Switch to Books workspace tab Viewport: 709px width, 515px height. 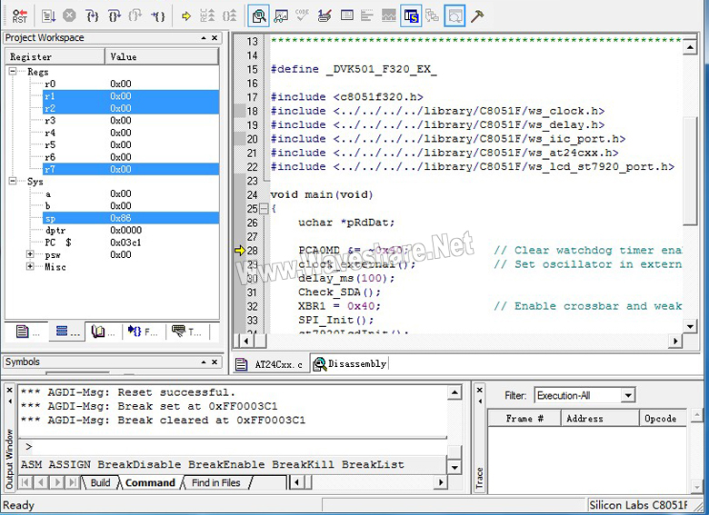(x=103, y=332)
